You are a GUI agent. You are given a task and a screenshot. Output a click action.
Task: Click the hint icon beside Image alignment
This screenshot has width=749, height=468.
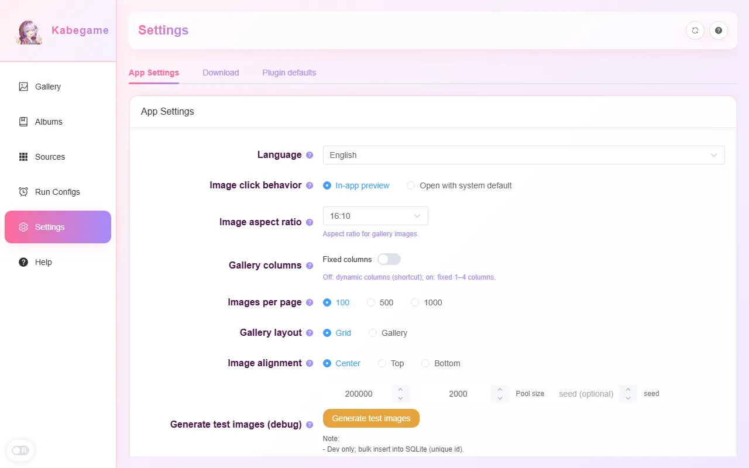(x=310, y=363)
